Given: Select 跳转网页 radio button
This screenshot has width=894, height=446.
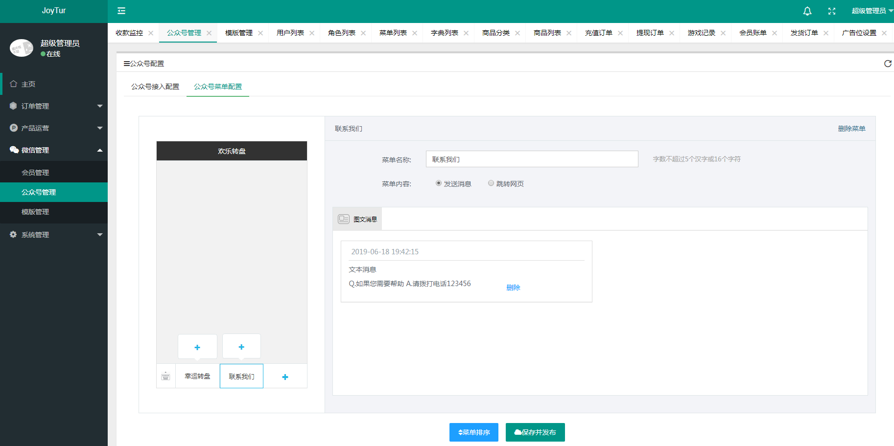Looking at the screenshot, I should (x=491, y=183).
